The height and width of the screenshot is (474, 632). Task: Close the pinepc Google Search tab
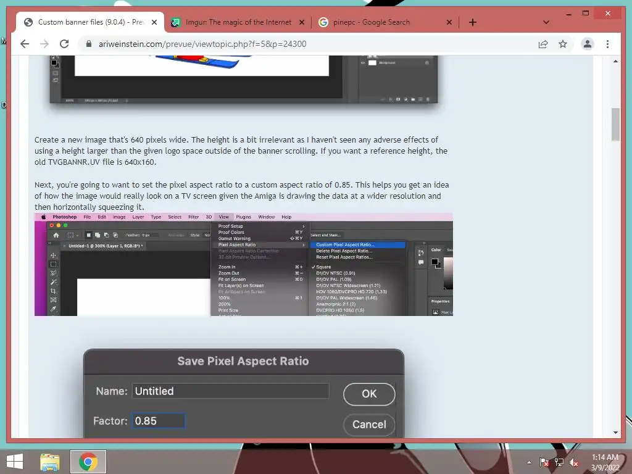point(449,23)
